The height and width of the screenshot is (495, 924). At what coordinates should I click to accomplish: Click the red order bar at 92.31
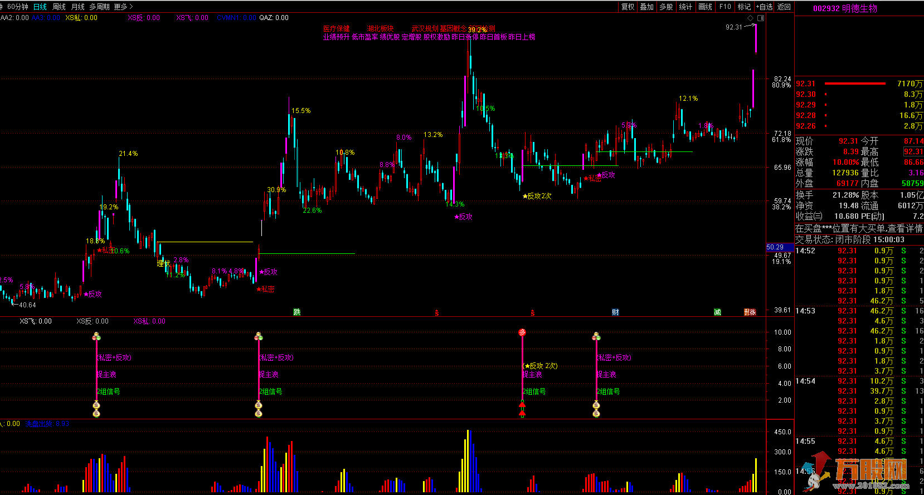(855, 84)
